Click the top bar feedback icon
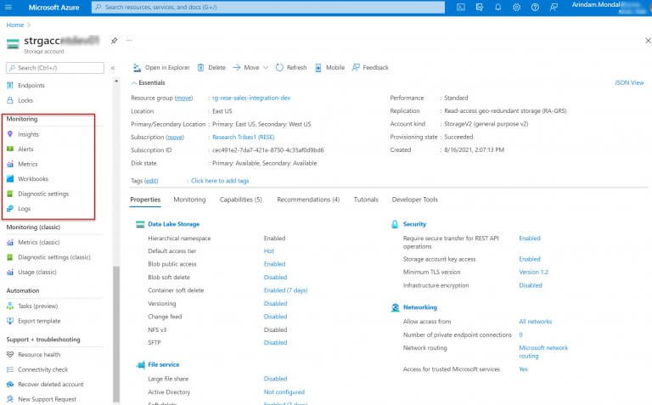The height and width of the screenshot is (405, 652). 554,7
